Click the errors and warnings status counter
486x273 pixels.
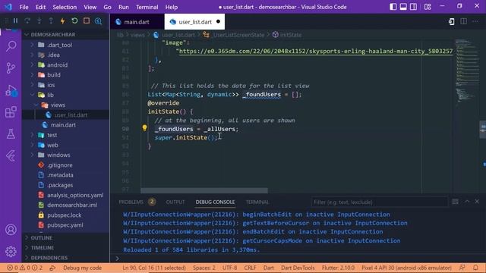25,268
